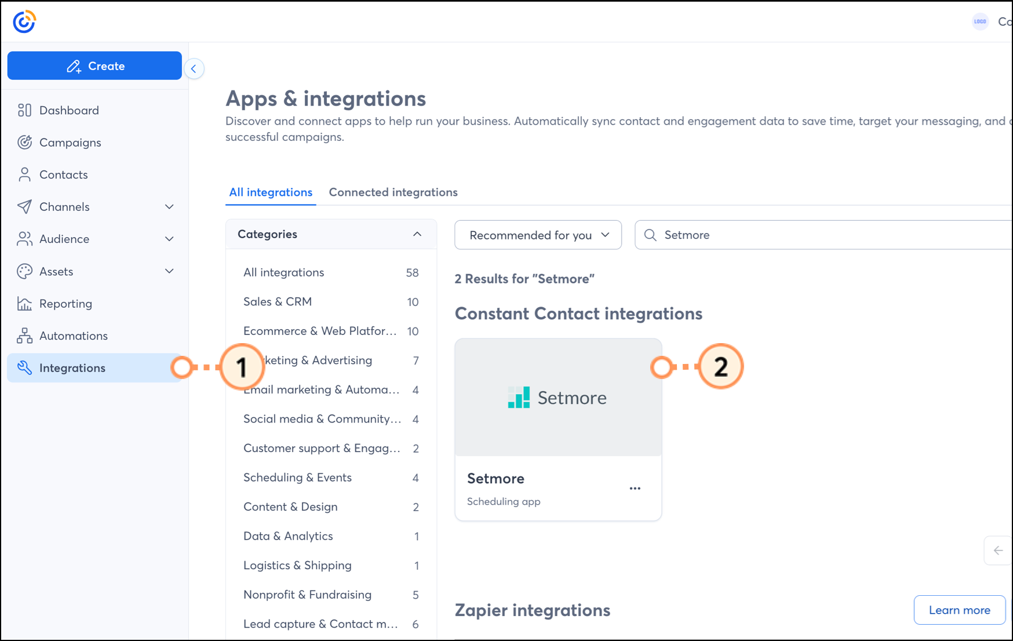
Task: Collapse the left sidebar panel
Action: point(194,69)
